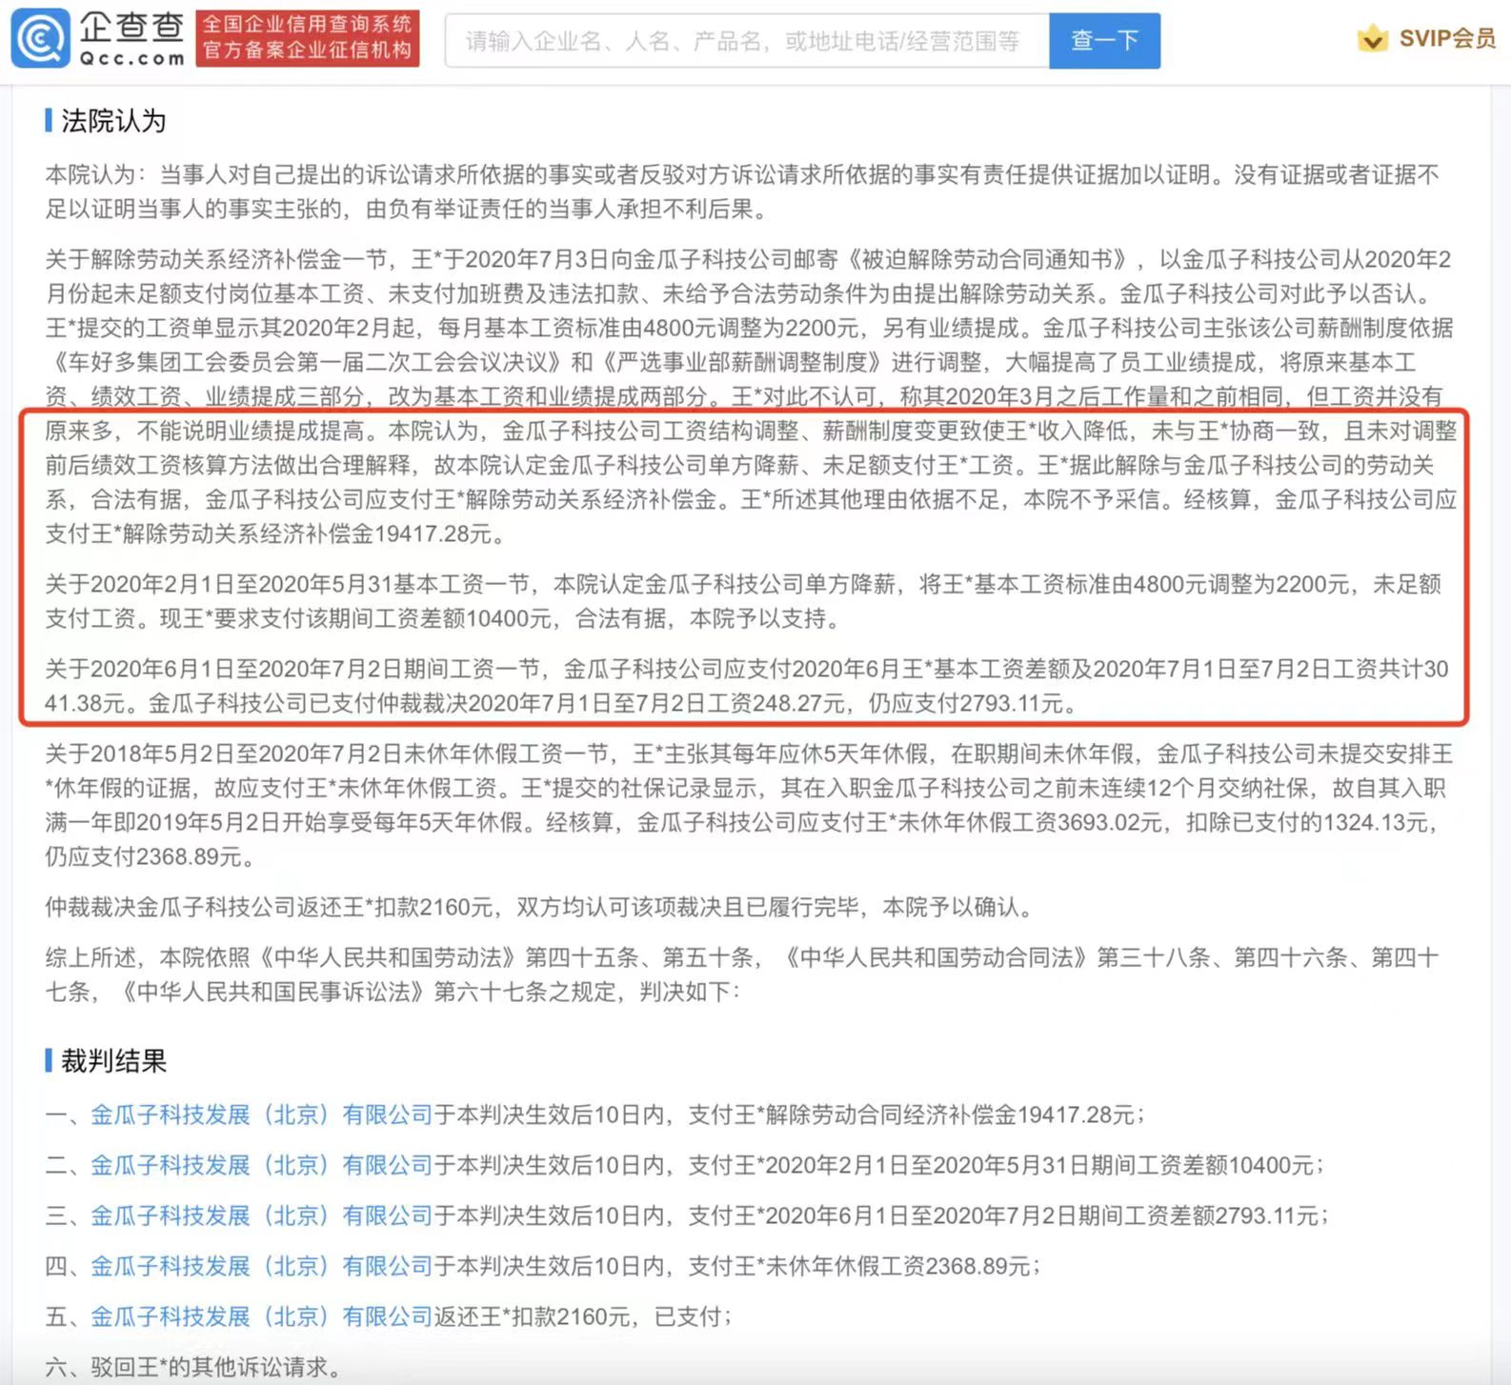Open company link in judgment item 二
Screen dimensions: 1511x1385
click(262, 1165)
